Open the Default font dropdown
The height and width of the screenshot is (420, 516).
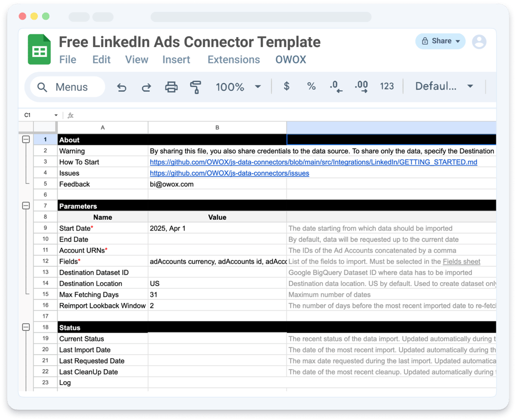[470, 86]
